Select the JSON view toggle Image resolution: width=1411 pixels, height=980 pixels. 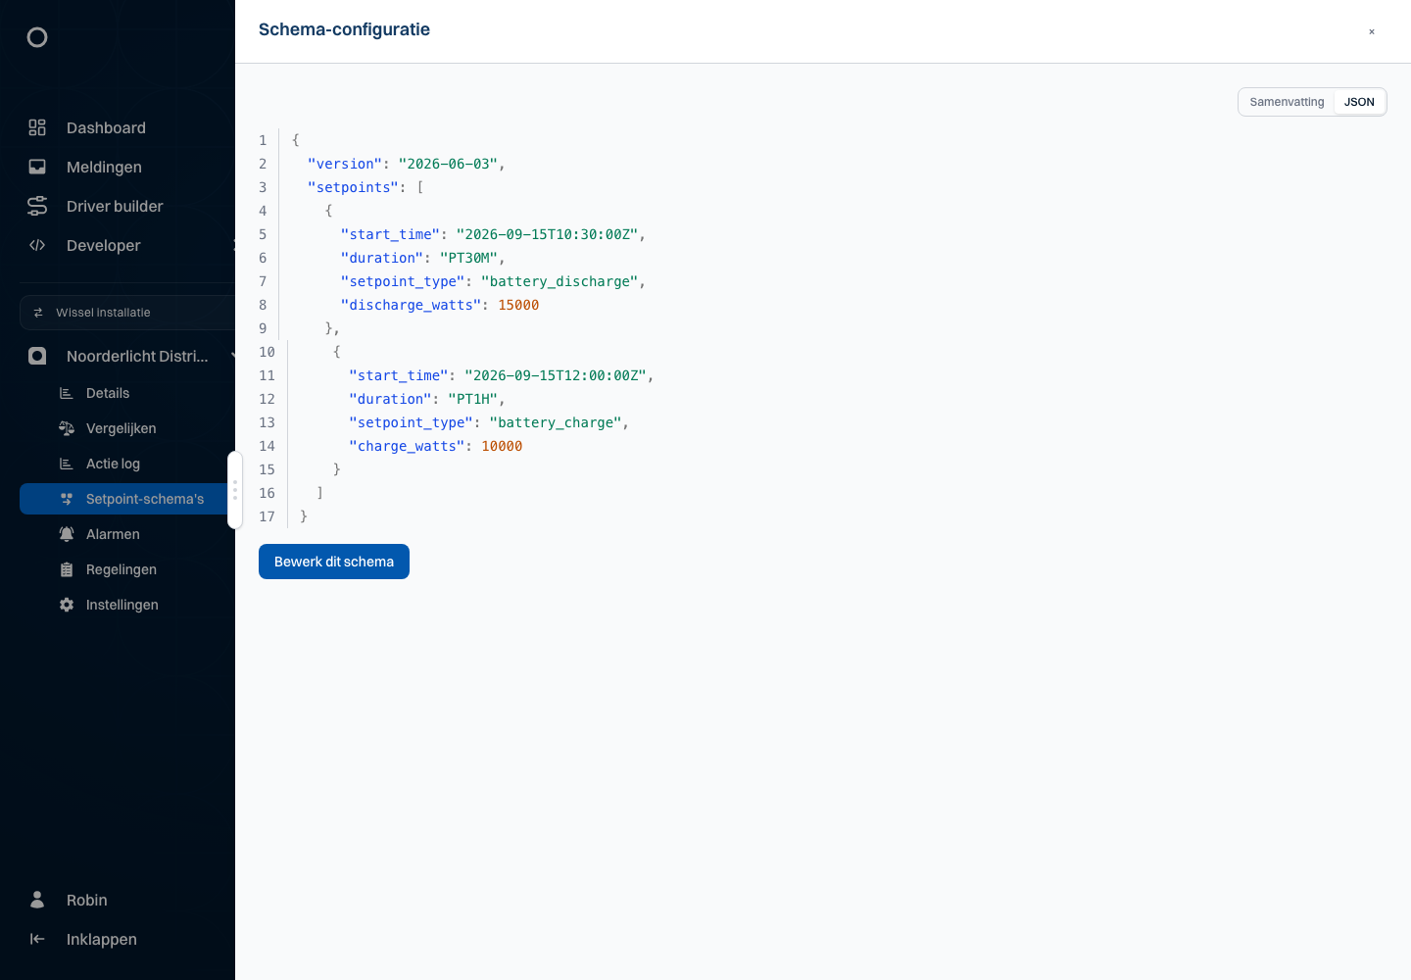[x=1359, y=102]
